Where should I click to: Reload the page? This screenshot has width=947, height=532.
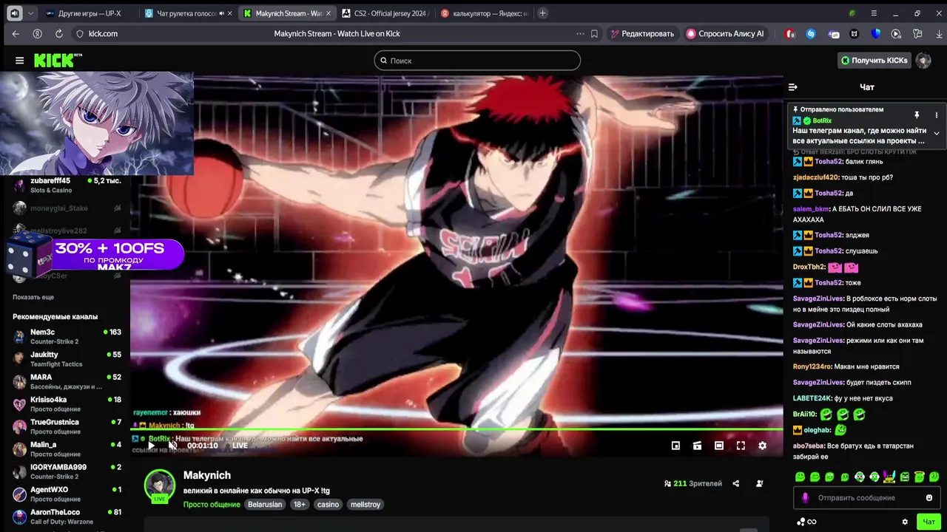coord(58,34)
